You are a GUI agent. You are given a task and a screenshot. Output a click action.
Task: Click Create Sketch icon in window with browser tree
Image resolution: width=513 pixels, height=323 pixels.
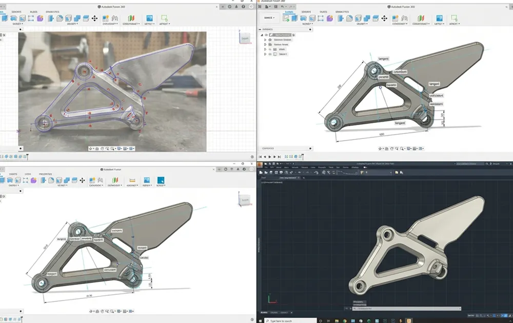pos(286,18)
